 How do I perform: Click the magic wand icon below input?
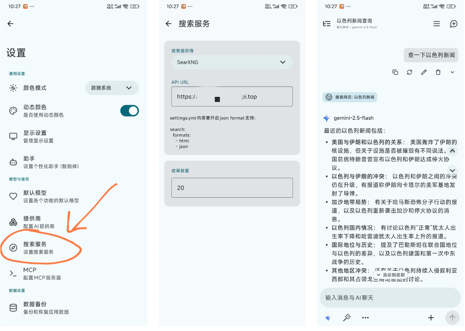click(347, 318)
